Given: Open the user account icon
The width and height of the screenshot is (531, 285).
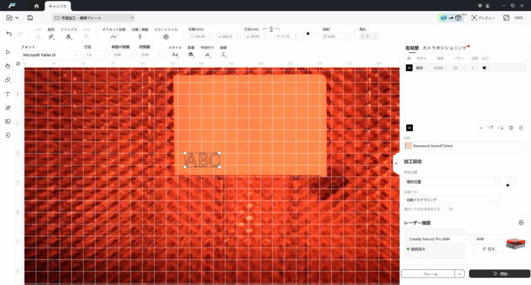Looking at the screenshot, I should (487, 5).
